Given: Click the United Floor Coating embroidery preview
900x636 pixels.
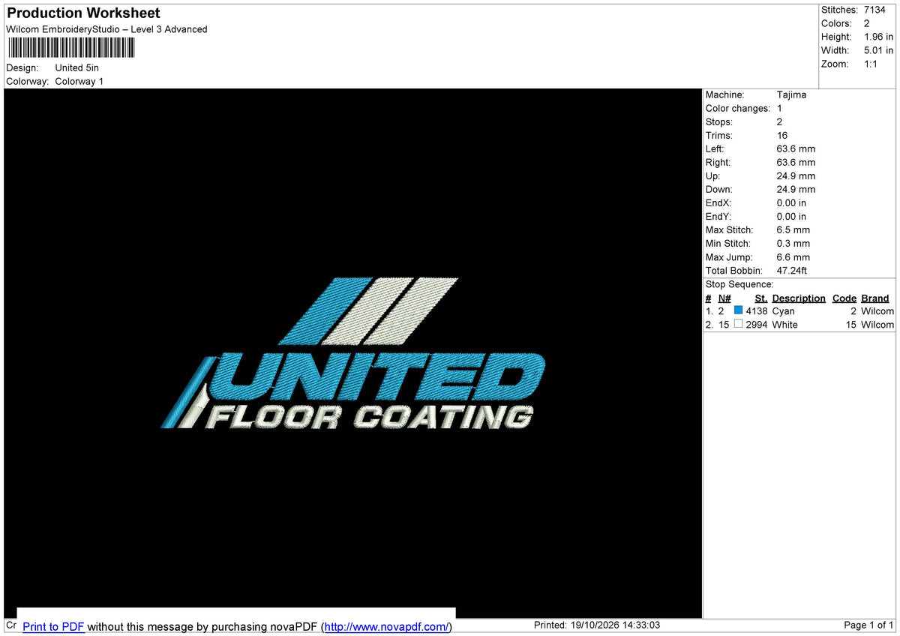Looking at the screenshot, I should pyautogui.click(x=353, y=353).
